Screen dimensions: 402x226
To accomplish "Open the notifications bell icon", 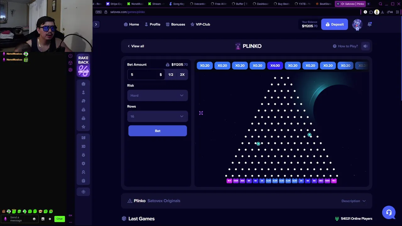I will pos(370,24).
